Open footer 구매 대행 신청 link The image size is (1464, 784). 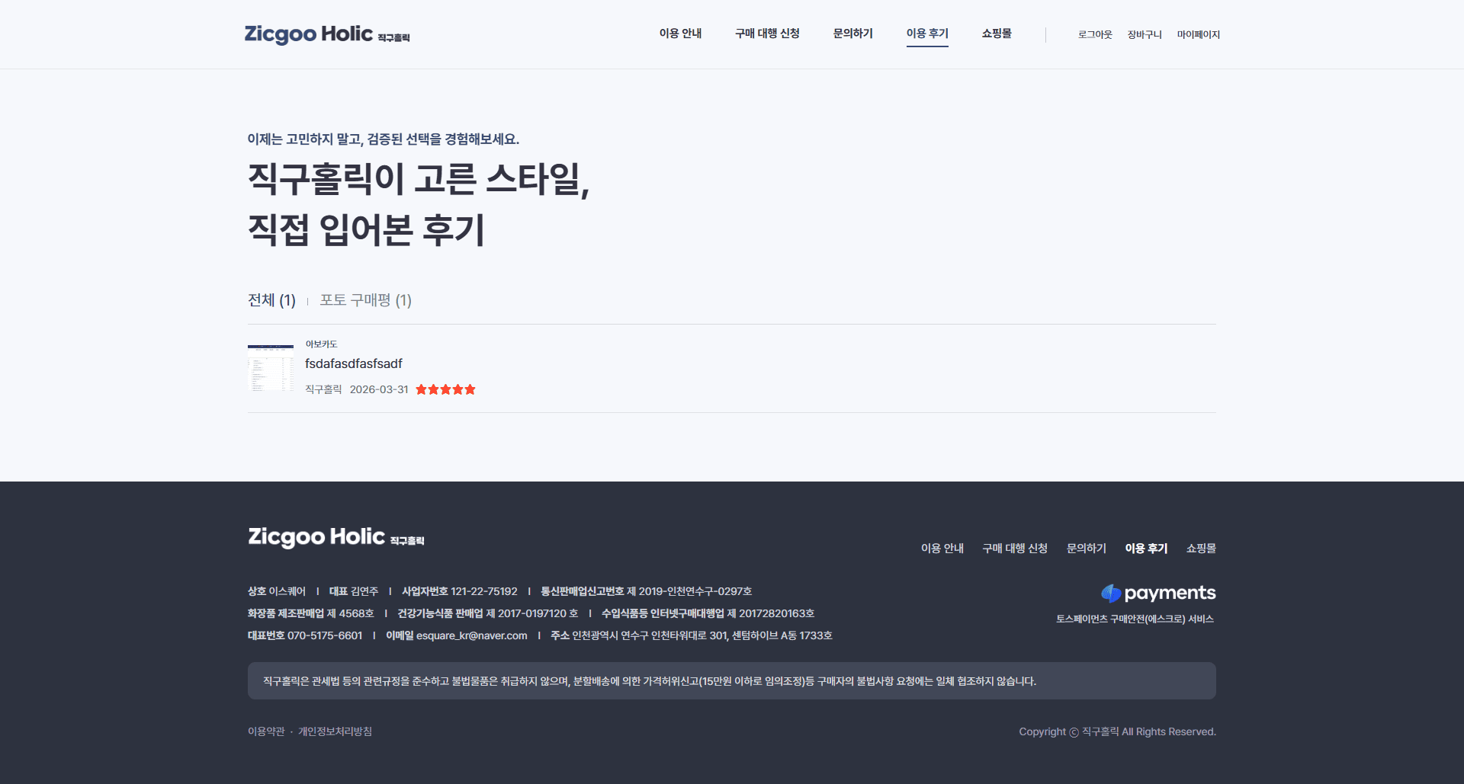[1015, 549]
